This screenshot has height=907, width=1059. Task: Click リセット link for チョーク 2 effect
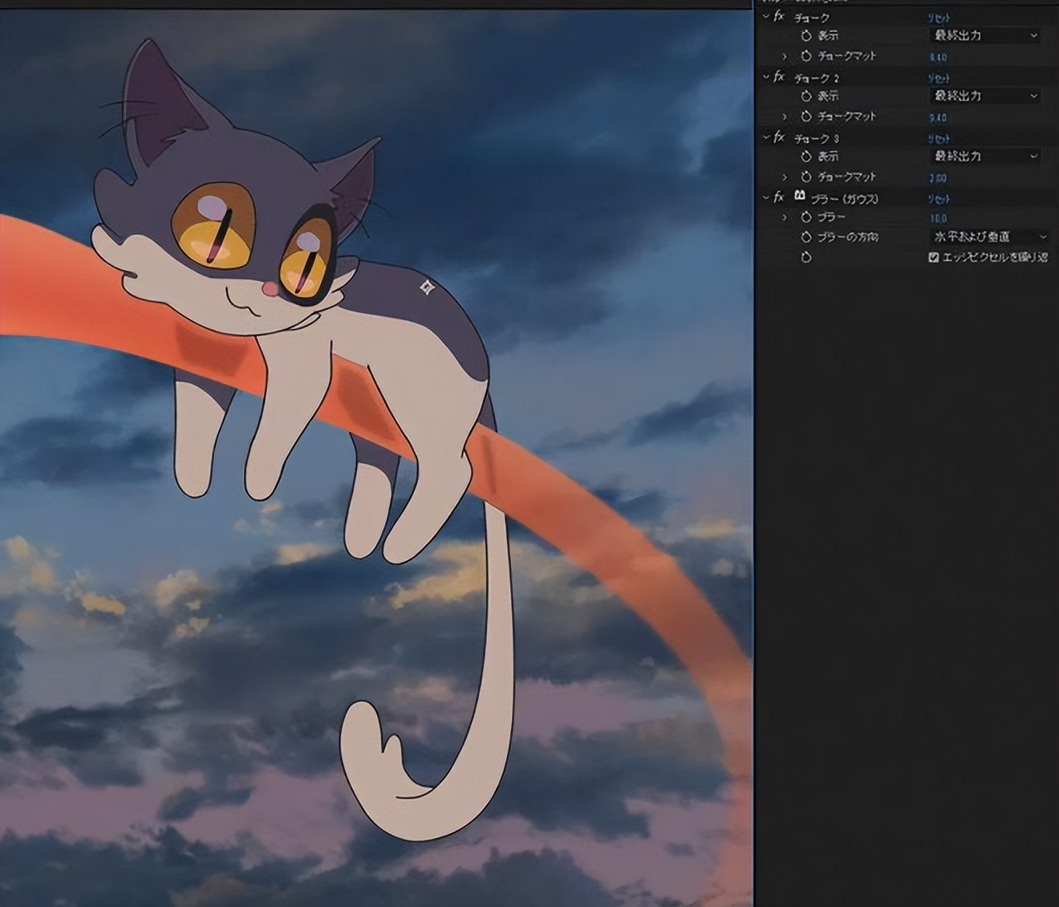[939, 79]
